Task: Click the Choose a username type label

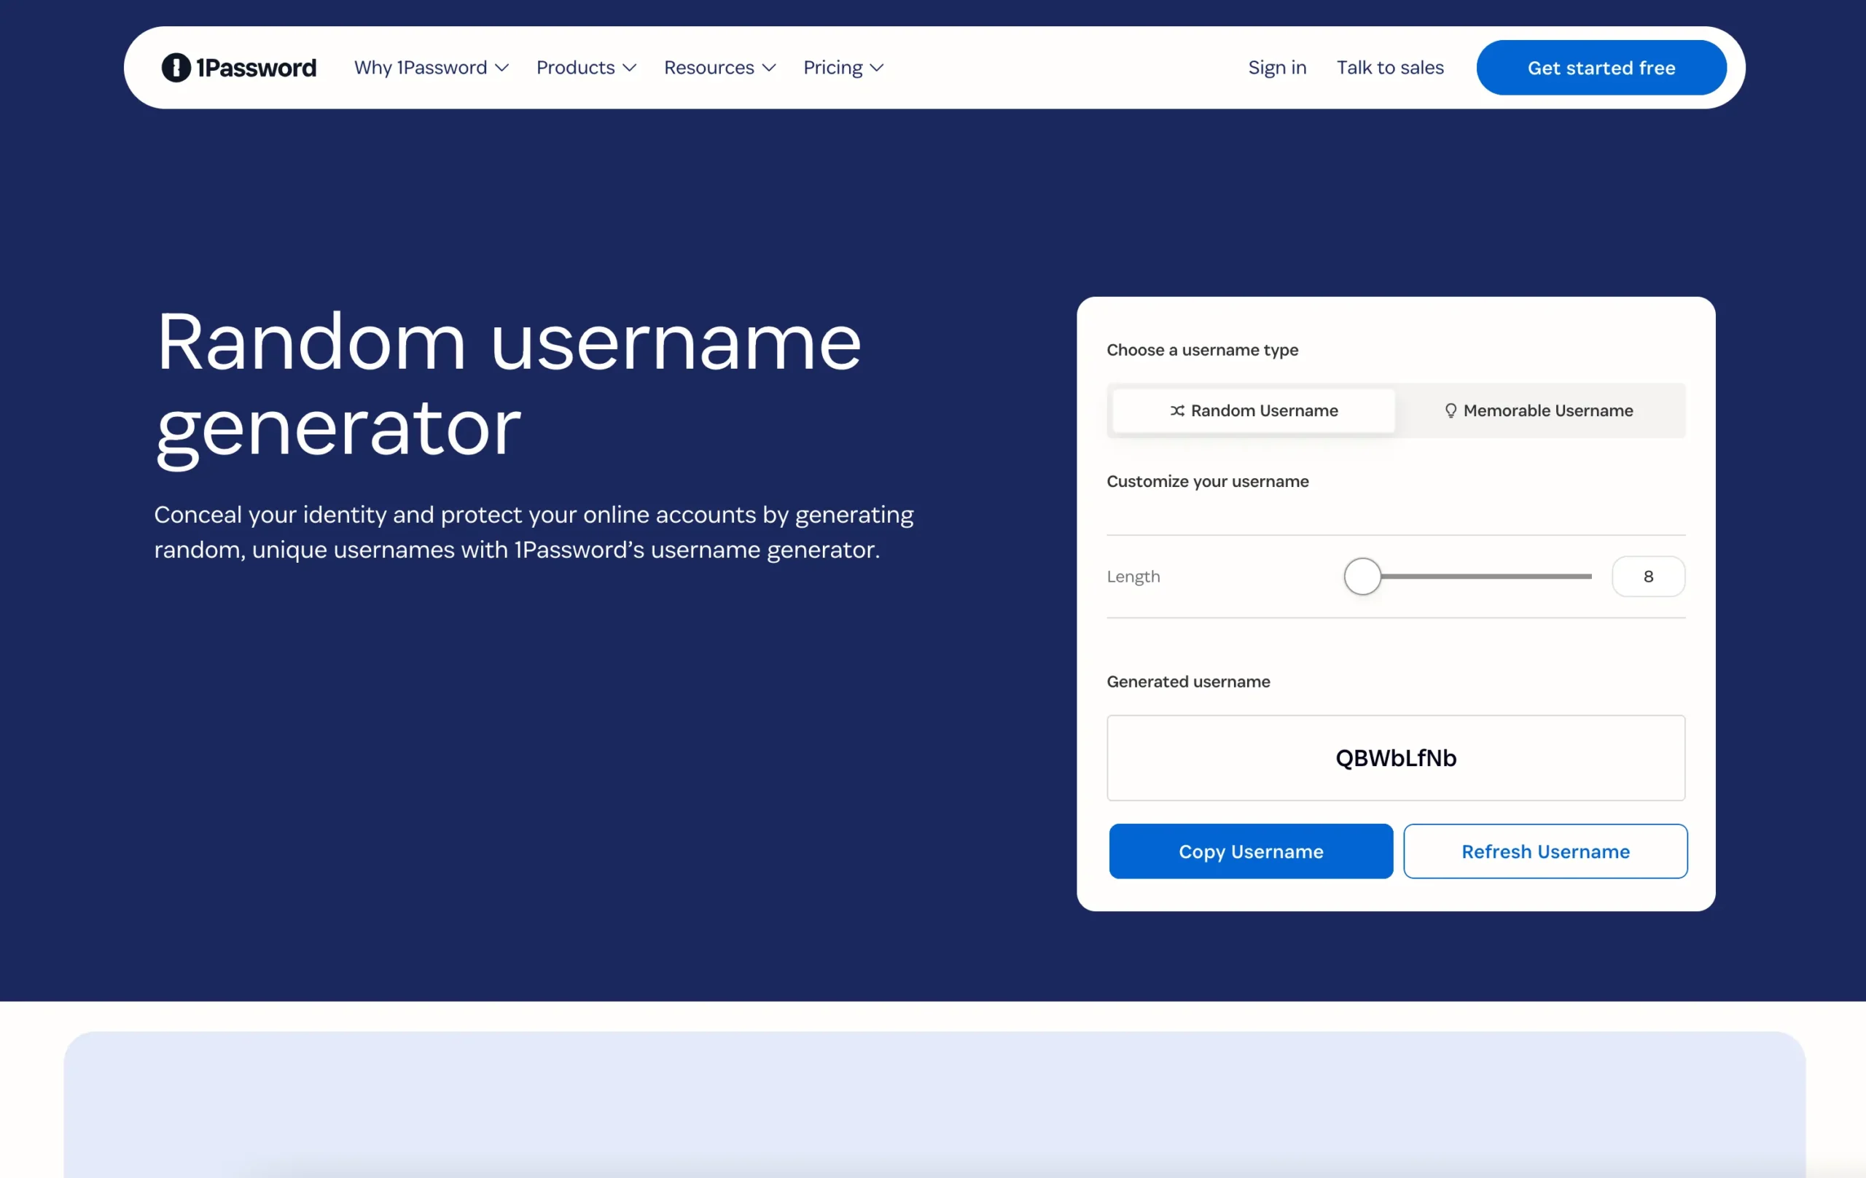Action: [1202, 349]
